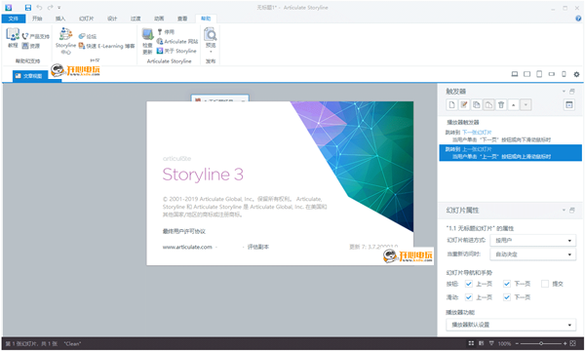Screen dimensions: 585x351
Task: Switch to phone portrait preview icon
Action: point(564,74)
